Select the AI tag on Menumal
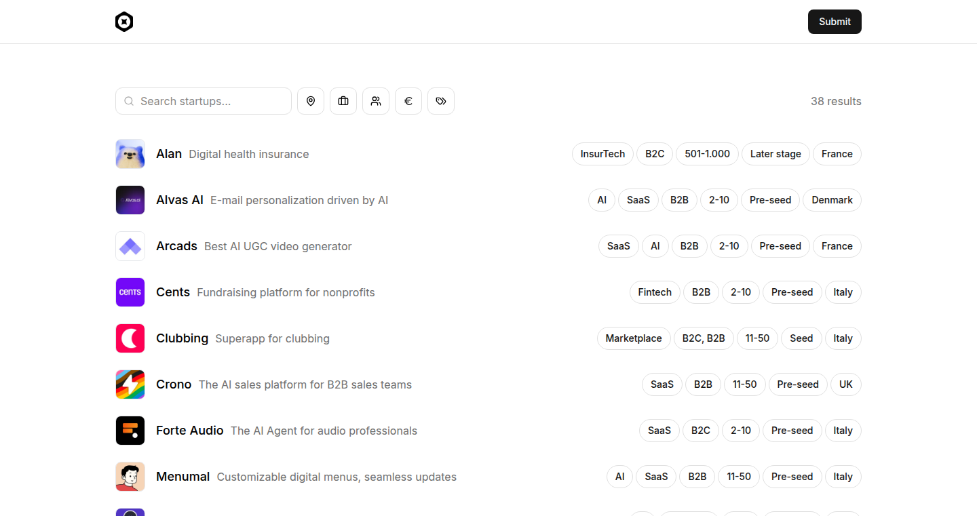 pos(619,477)
